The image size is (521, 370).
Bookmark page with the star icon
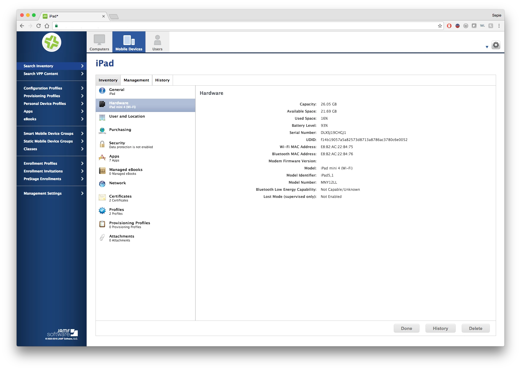click(x=440, y=26)
